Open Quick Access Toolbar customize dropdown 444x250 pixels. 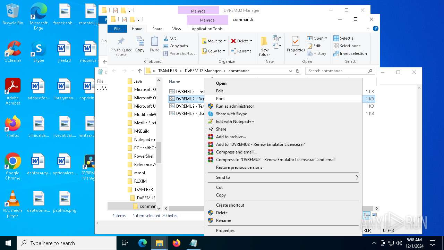pos(138,19)
